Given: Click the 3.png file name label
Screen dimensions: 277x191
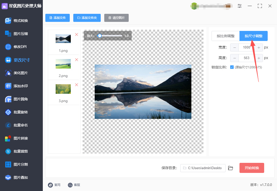Looking at the screenshot, I should click(63, 101).
